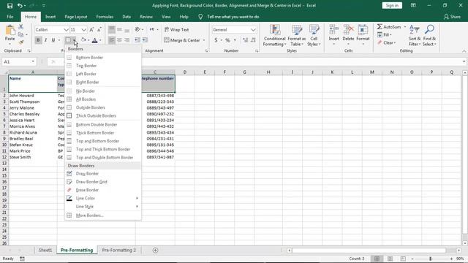Click the Accounting dollar format icon
468x263 pixels.
coord(216,40)
